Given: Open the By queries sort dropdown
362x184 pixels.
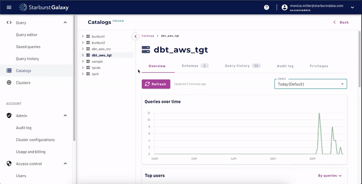Looking at the screenshot, I should coord(330,175).
